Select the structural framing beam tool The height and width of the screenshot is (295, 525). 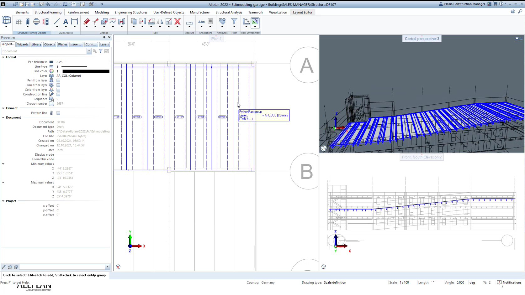click(x=36, y=21)
